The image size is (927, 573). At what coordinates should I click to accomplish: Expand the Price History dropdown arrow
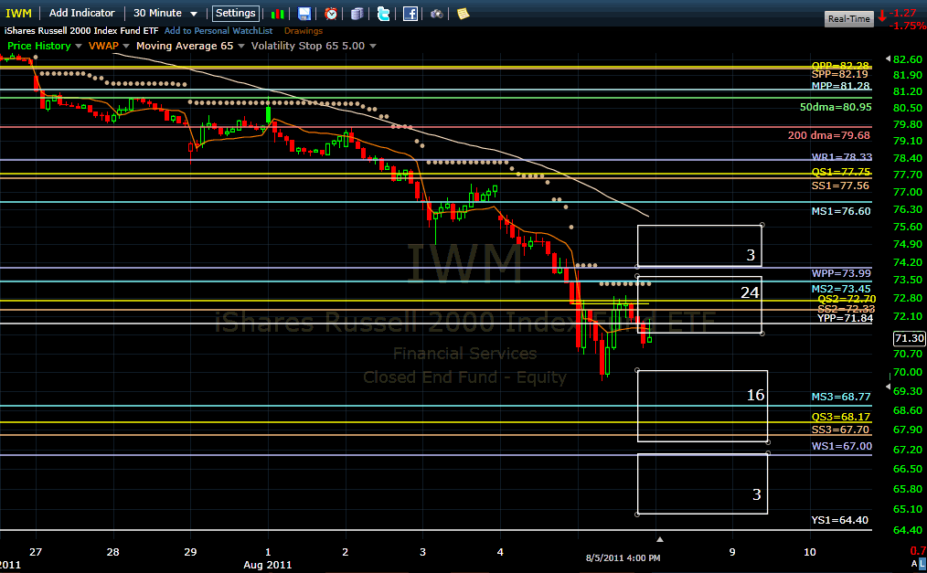tap(78, 46)
